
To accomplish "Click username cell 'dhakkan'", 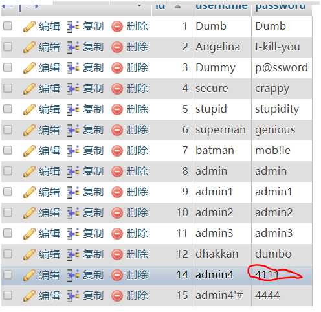I will (217, 254).
